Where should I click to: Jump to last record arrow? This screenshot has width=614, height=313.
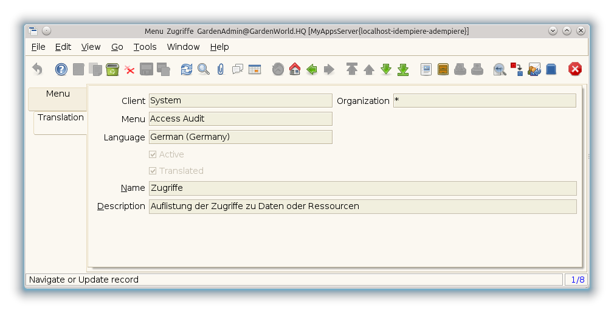coord(403,69)
